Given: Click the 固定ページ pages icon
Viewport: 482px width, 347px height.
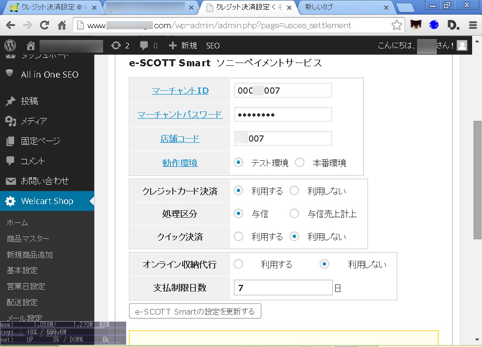Looking at the screenshot, I should [x=10, y=141].
